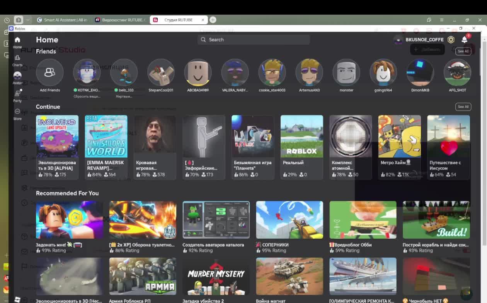Image resolution: width=487 pixels, height=303 pixels.
Task: Open Эвфорийские game card
Action: point(204,147)
